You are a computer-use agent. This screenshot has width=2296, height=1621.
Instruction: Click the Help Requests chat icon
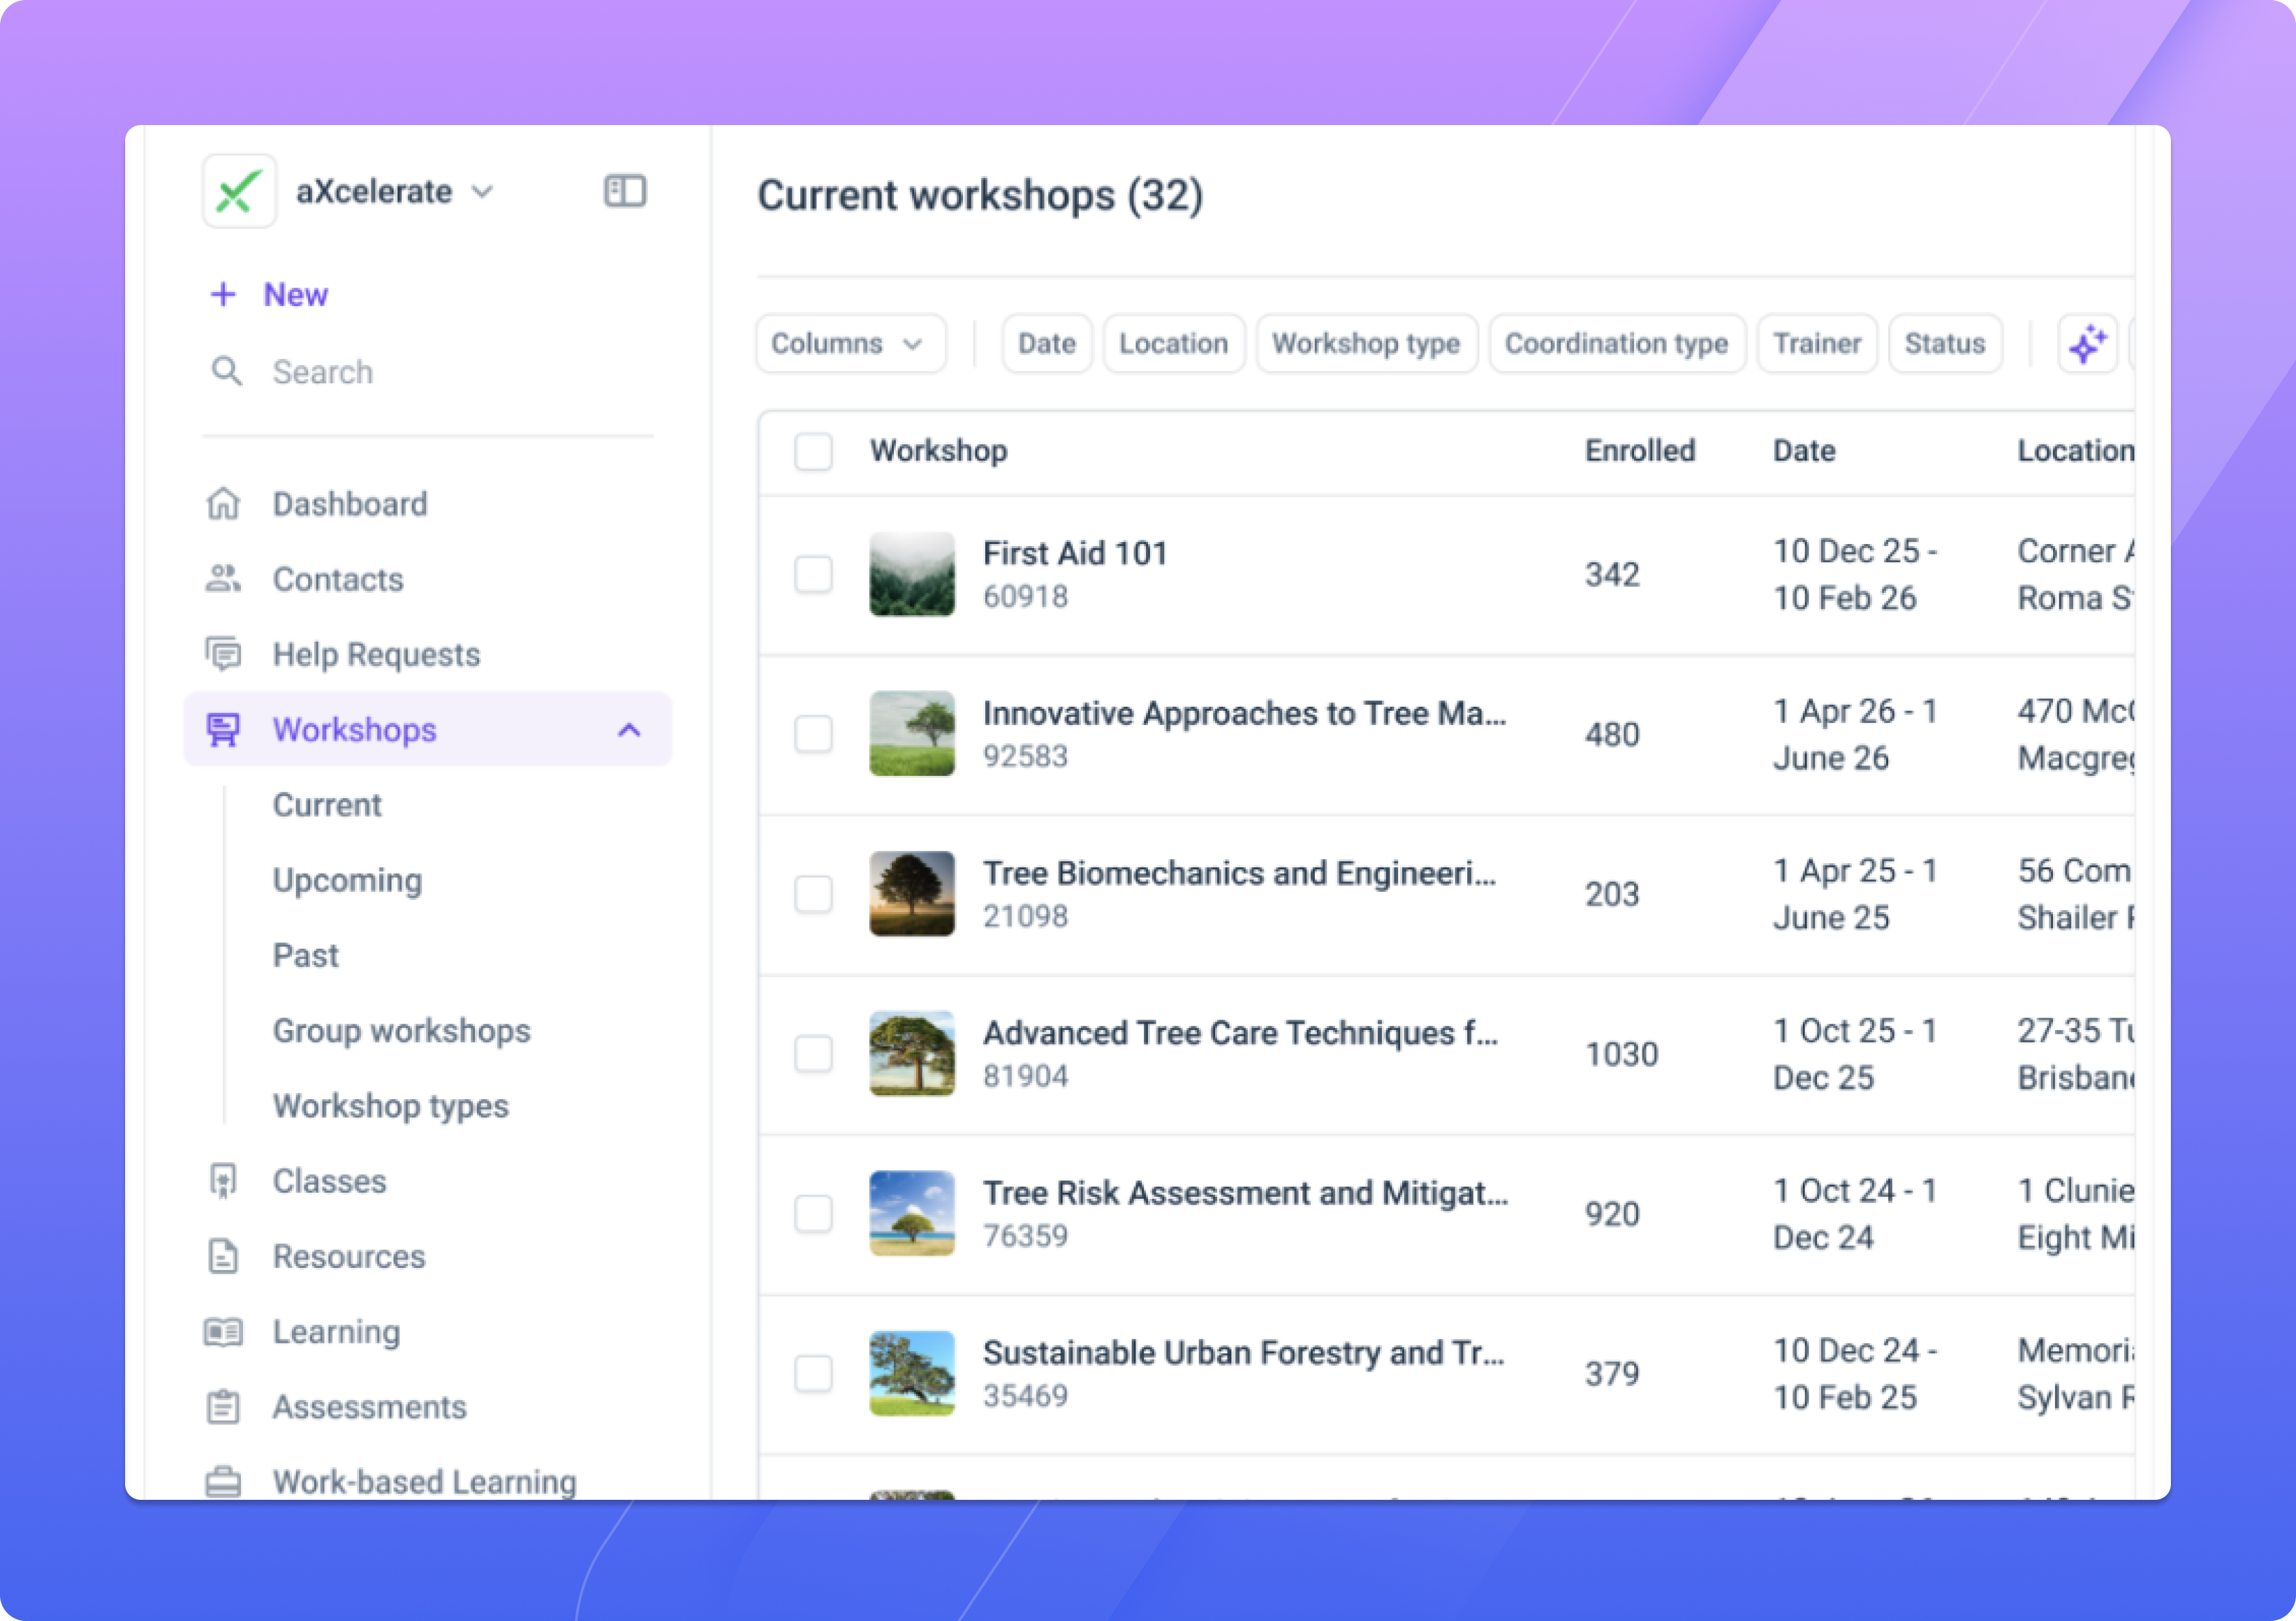[223, 654]
